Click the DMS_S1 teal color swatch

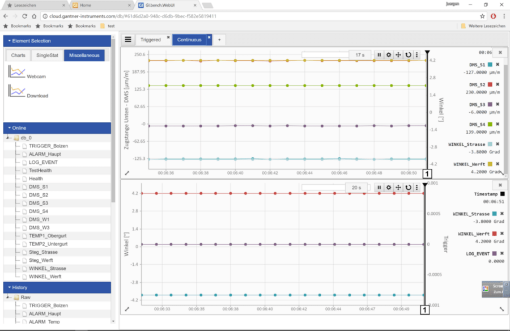point(490,65)
